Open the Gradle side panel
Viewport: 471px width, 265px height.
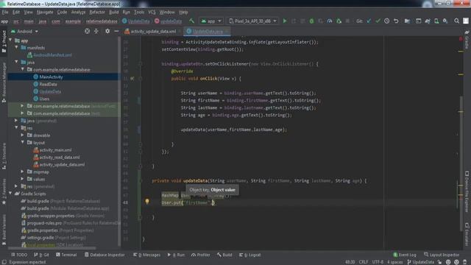467,40
